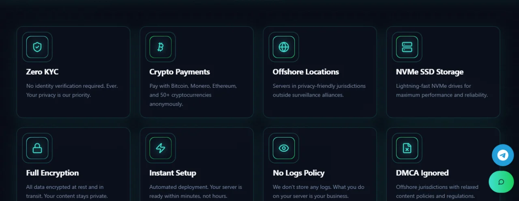Image resolution: width=519 pixels, height=201 pixels.
Task: Click the padlock icon for Full Encryption
Action: click(37, 148)
